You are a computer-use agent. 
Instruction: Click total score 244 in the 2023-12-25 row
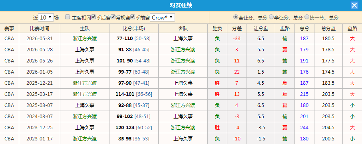point(304,127)
